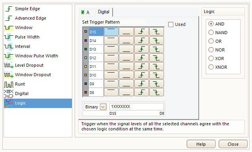Toggle the Used checkbox
The width and height of the screenshot is (252, 152).
tap(171, 24)
